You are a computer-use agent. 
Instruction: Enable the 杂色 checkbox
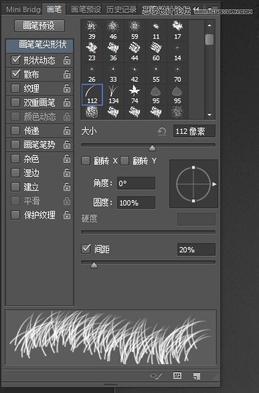coord(15,159)
